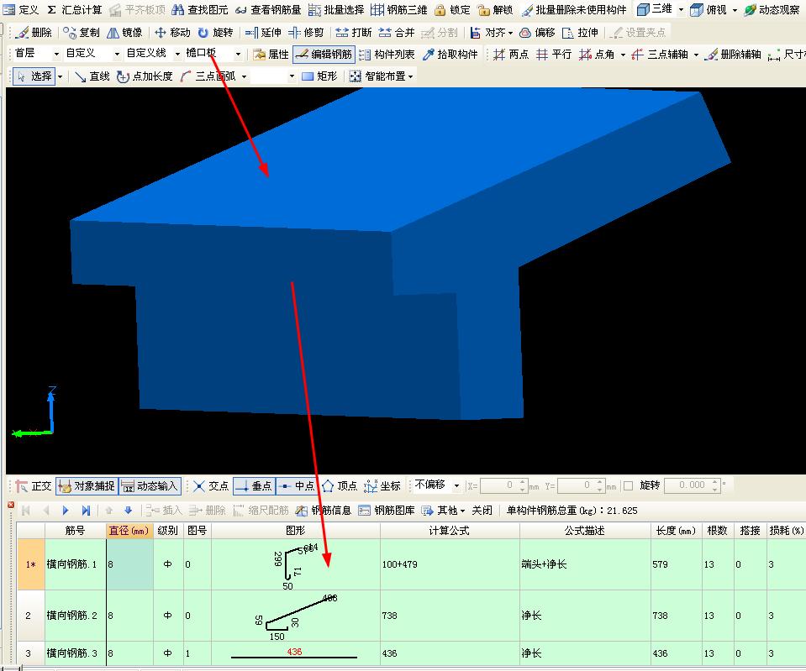Viewport: 806px width, 671px height.
Task: Activate 拾取构件 pick component
Action: pos(450,54)
